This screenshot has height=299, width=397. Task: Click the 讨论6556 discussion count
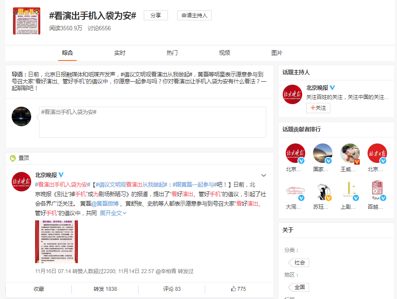coord(99,28)
